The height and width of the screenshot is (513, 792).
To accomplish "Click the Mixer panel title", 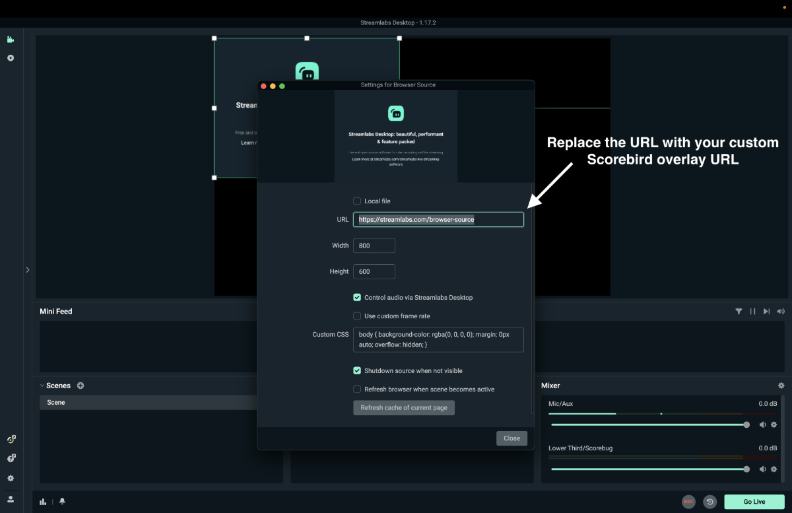I will pyautogui.click(x=550, y=386).
